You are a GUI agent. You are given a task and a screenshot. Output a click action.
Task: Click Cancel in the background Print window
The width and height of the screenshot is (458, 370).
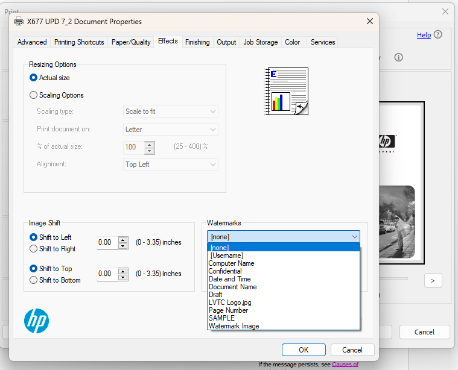424,332
